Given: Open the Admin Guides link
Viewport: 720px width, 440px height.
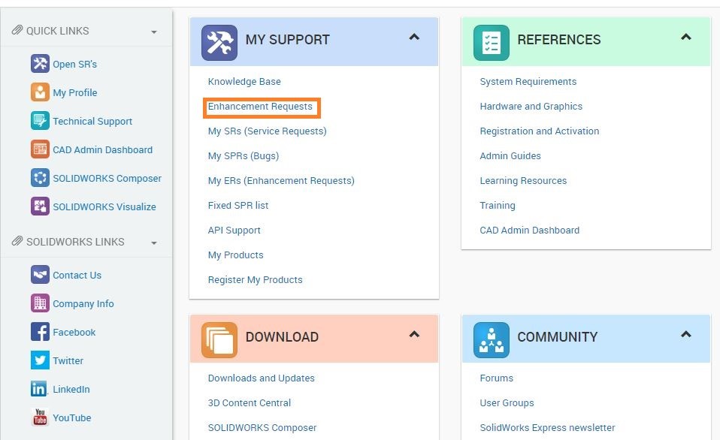Looking at the screenshot, I should [x=510, y=156].
